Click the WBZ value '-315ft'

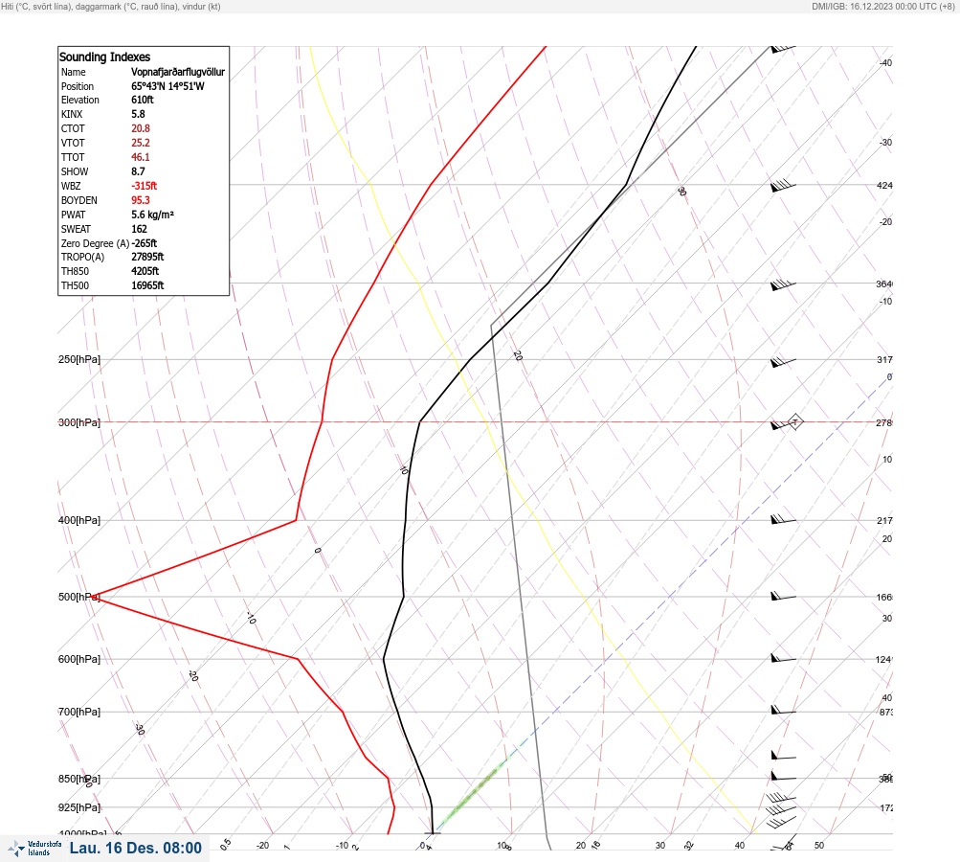[x=144, y=186]
